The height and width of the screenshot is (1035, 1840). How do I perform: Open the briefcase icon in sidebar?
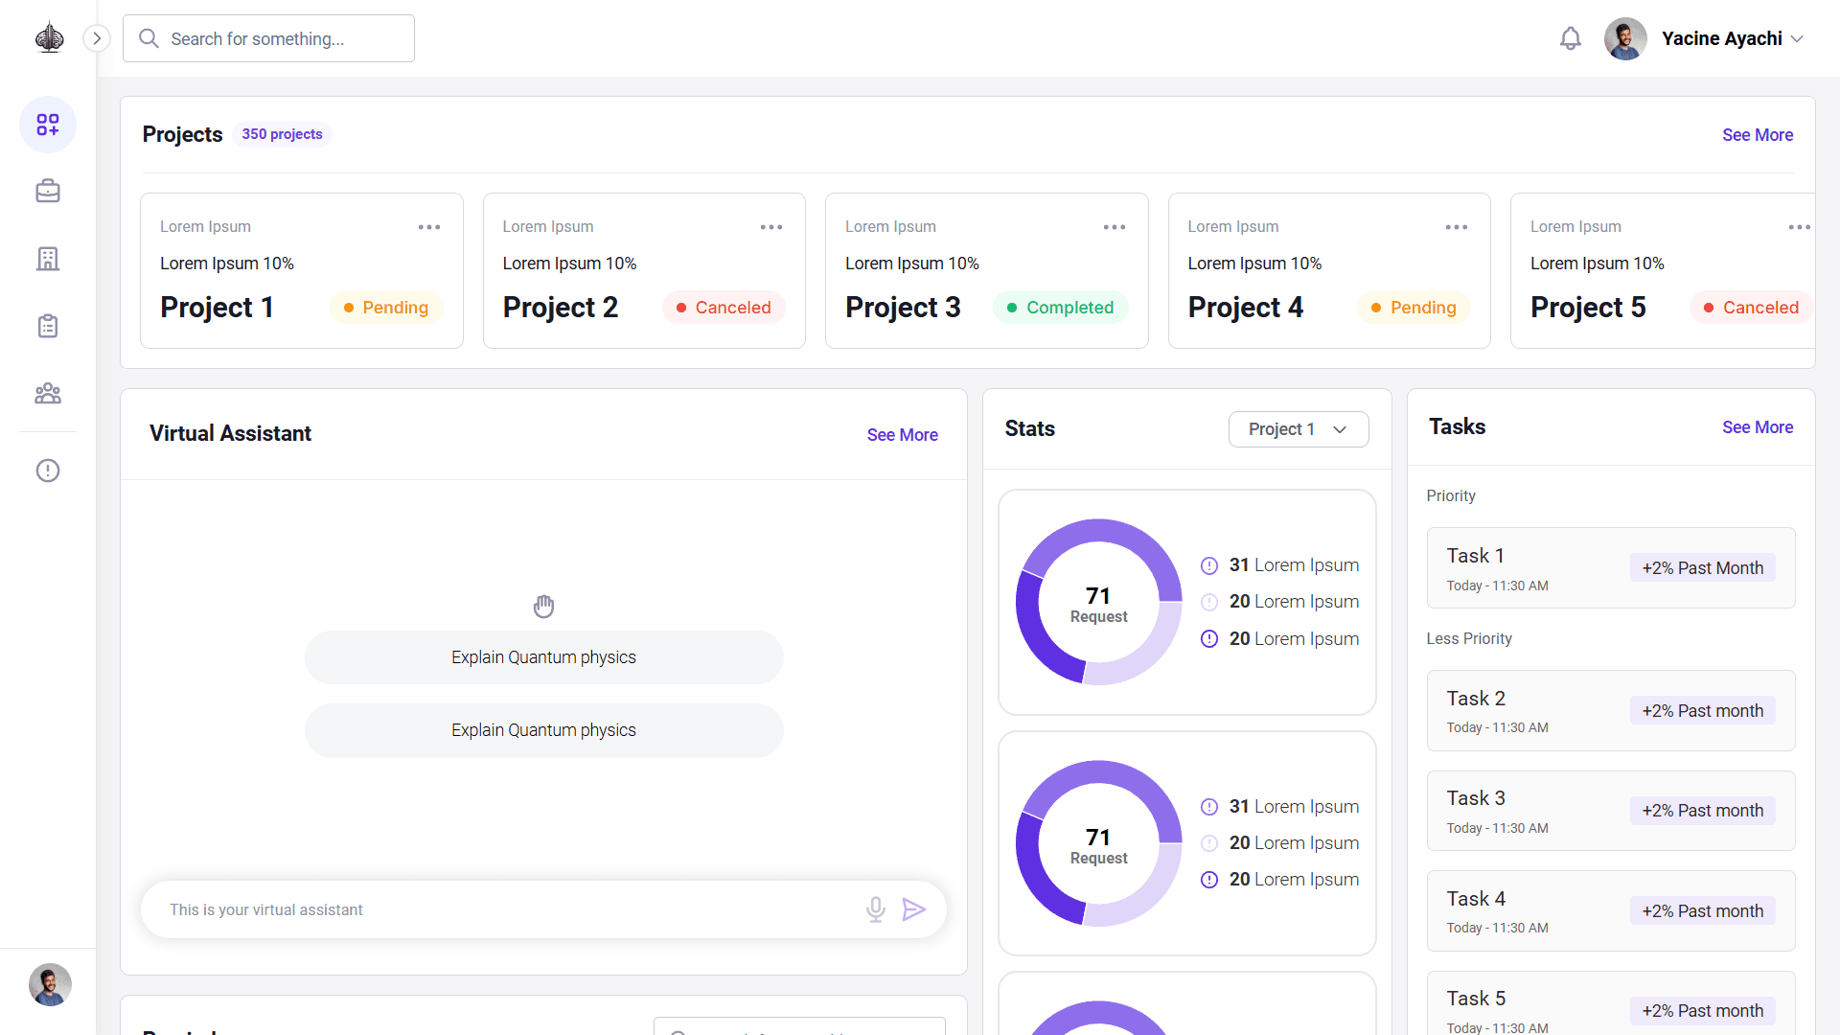[48, 192]
